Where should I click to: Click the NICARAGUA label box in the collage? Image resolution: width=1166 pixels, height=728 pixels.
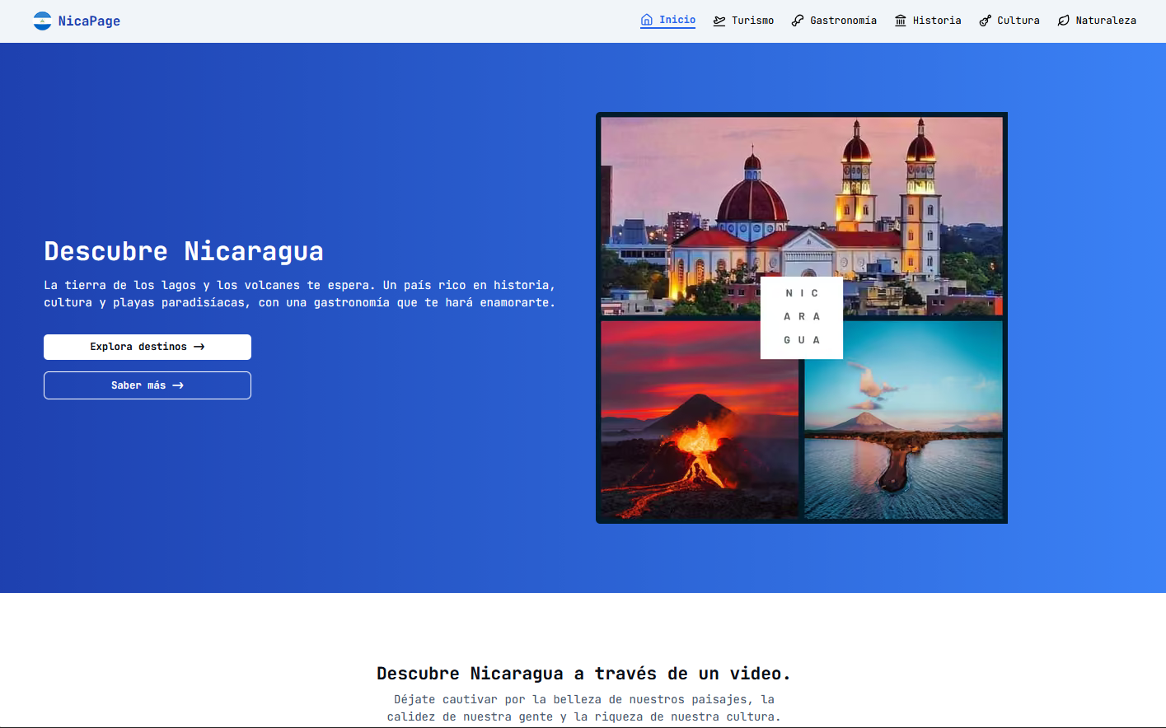click(x=802, y=317)
